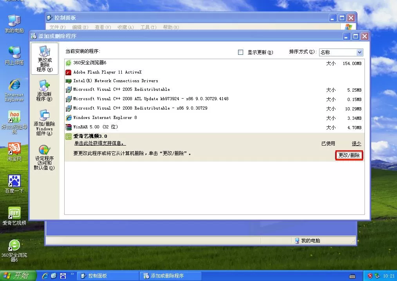Screen dimensions: 397x281
Task: Click the Baidu paw quick launch icon
Action: click(x=63, y=276)
